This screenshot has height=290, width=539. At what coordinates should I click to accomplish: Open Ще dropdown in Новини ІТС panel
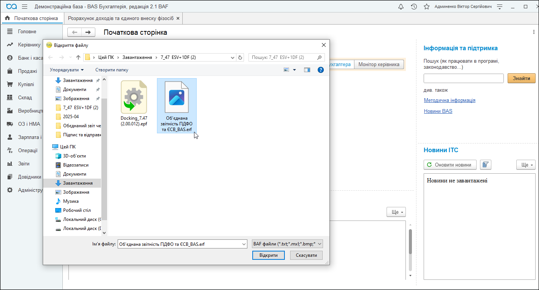point(526,165)
